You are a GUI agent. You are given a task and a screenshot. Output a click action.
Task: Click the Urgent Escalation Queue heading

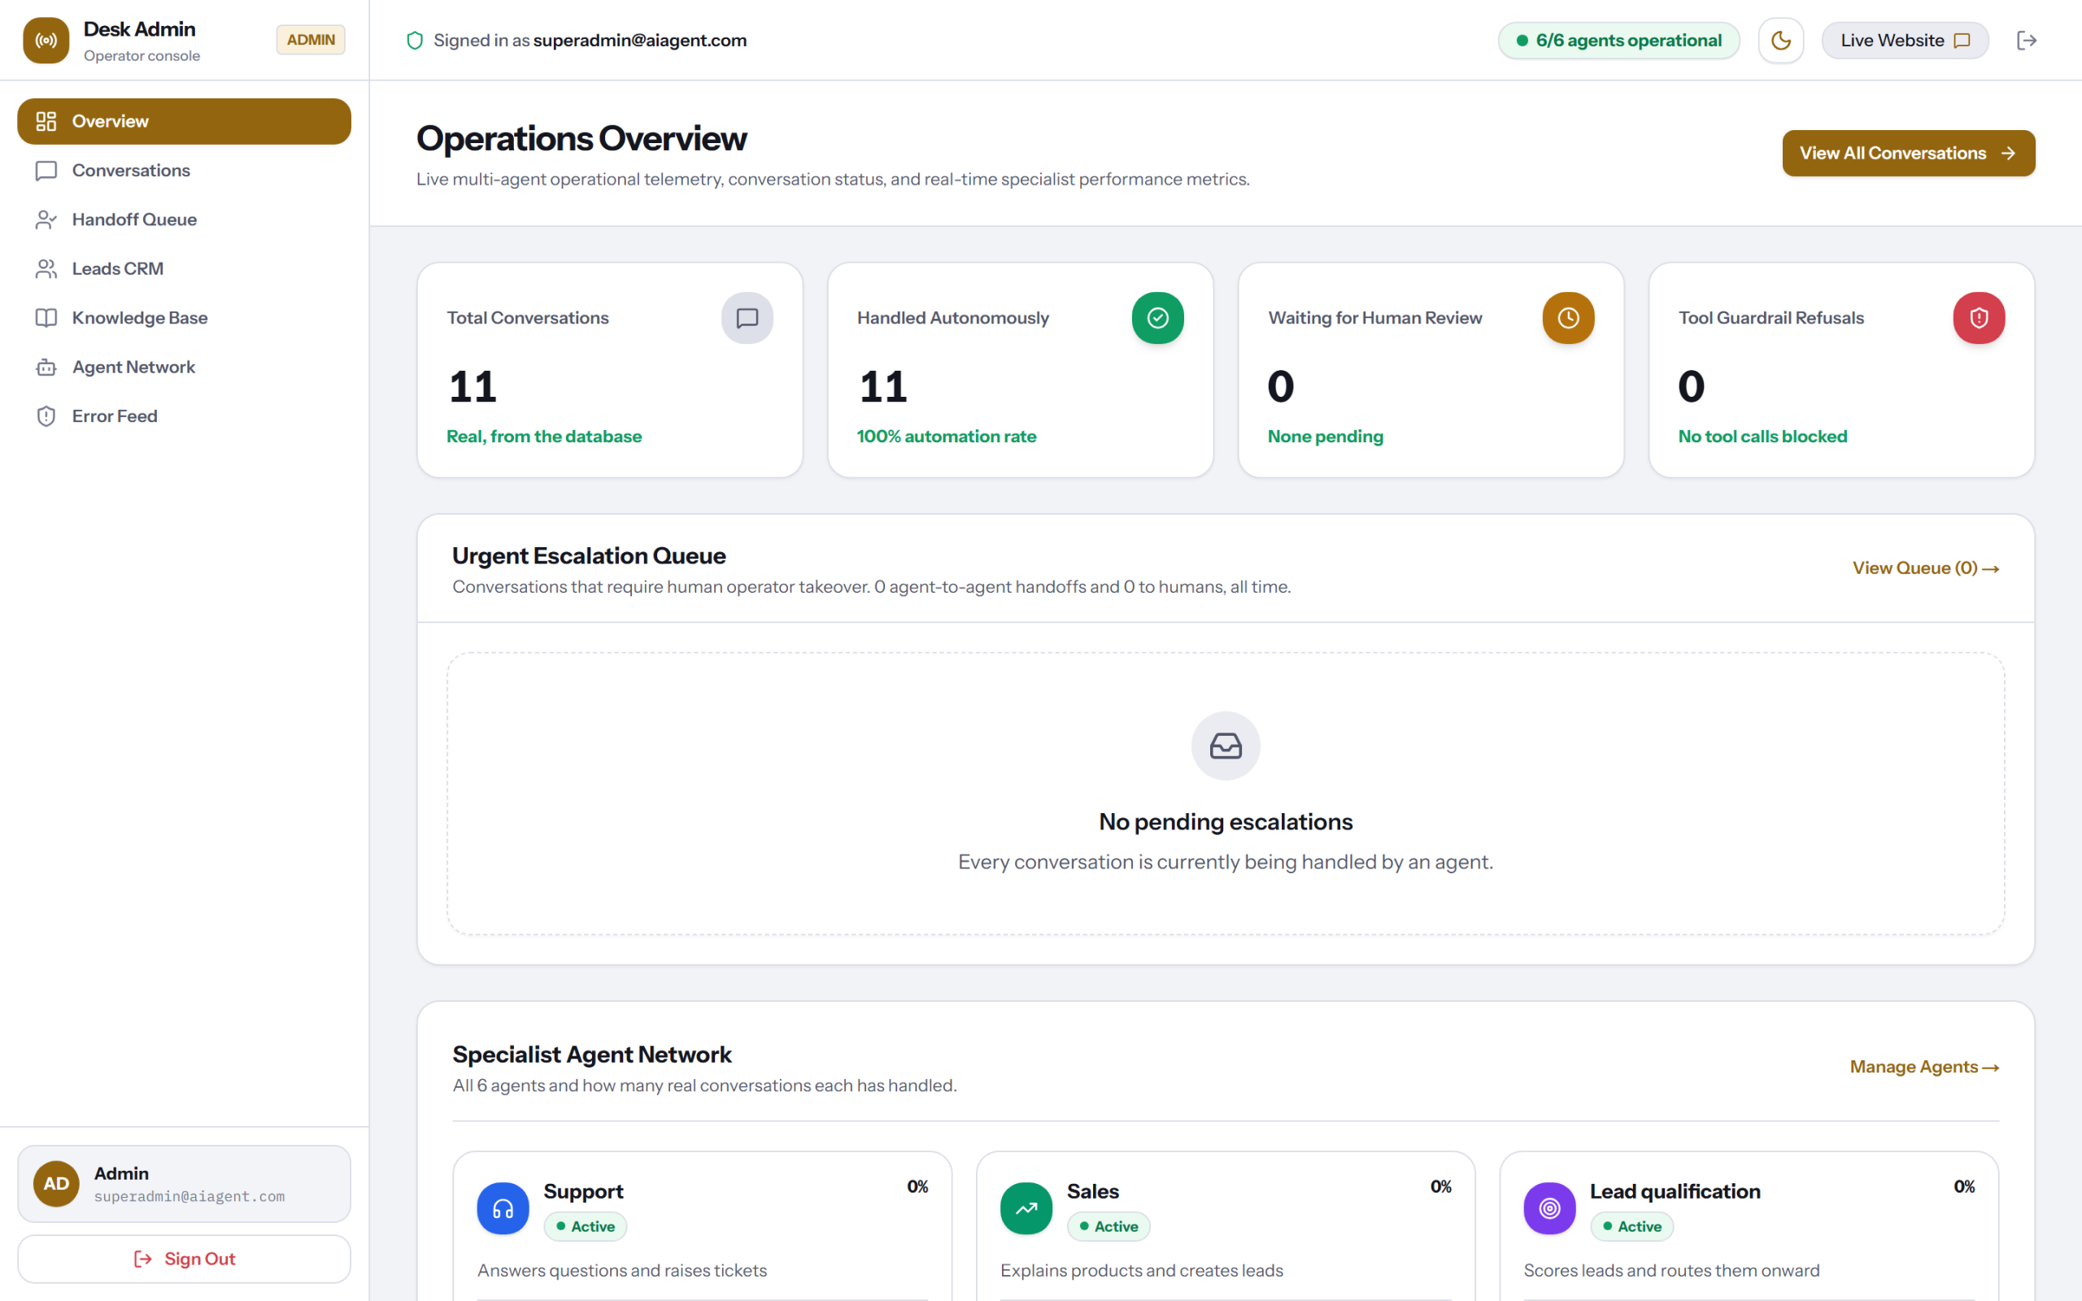click(x=589, y=556)
